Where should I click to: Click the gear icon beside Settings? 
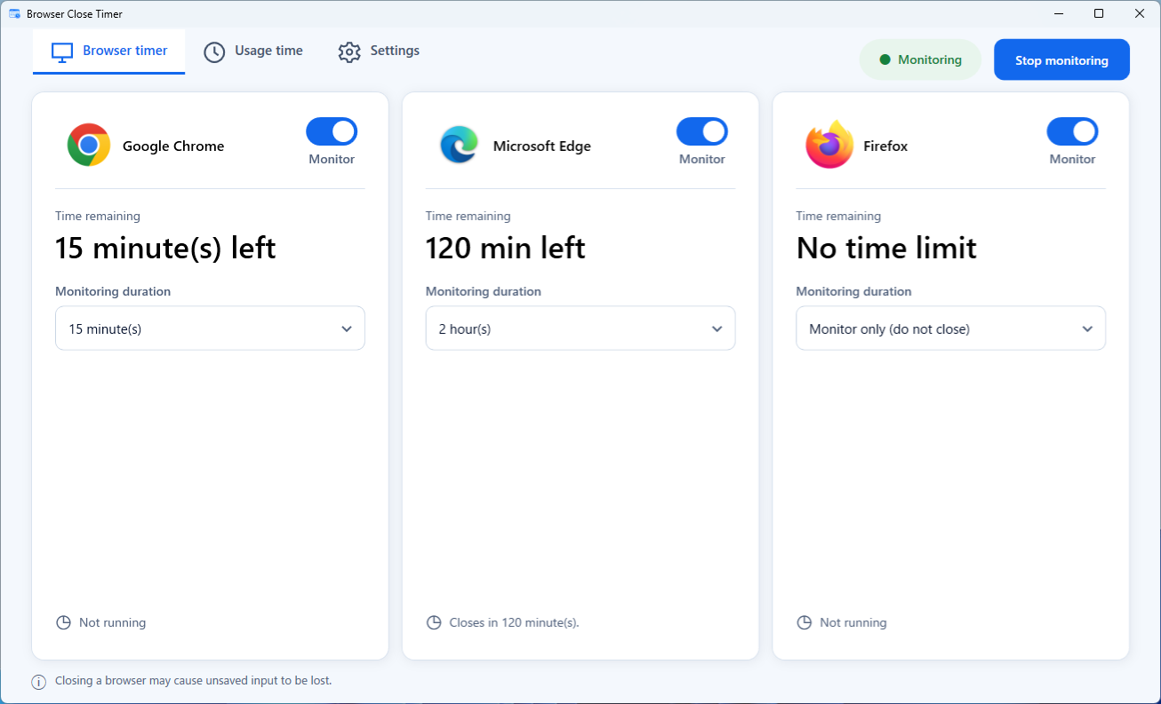point(349,51)
